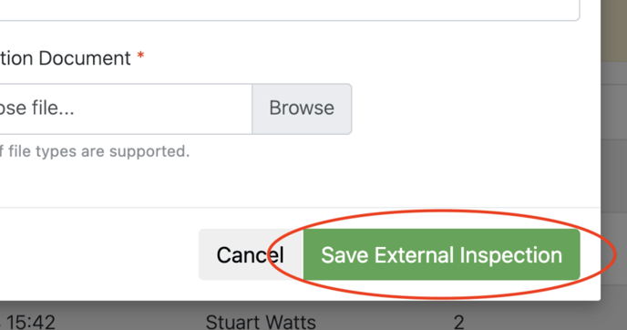Click the divider line above the footer buttons
Viewport: 627px width, 330px height.
[300, 207]
